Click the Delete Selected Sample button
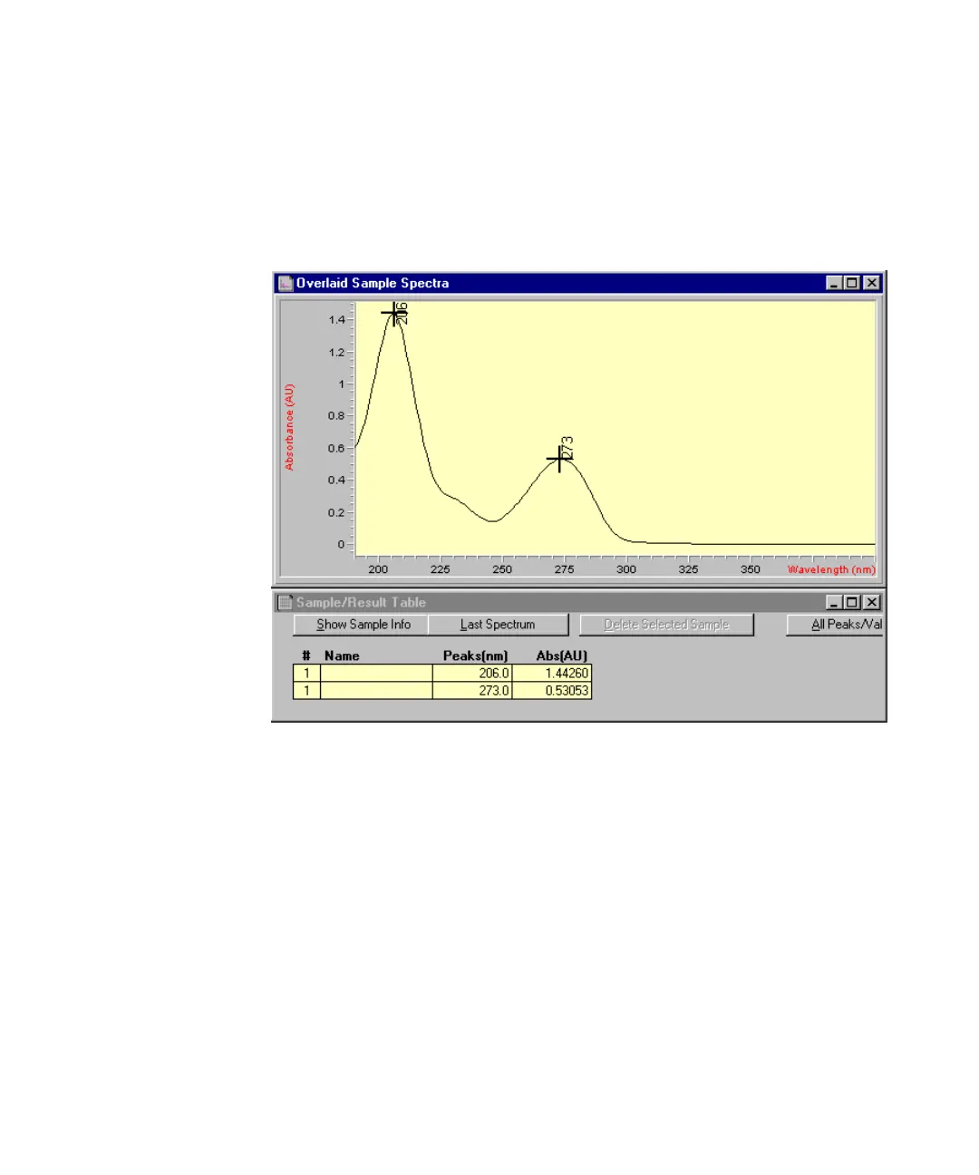Viewport: 979px width, 1175px height. pyautogui.click(x=666, y=625)
